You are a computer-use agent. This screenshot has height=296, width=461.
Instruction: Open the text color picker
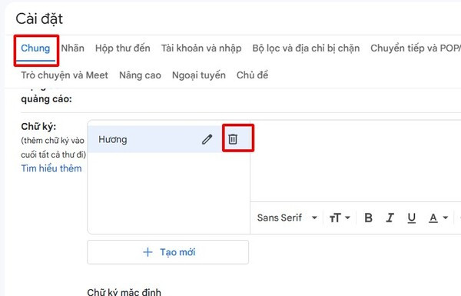[x=438, y=218]
